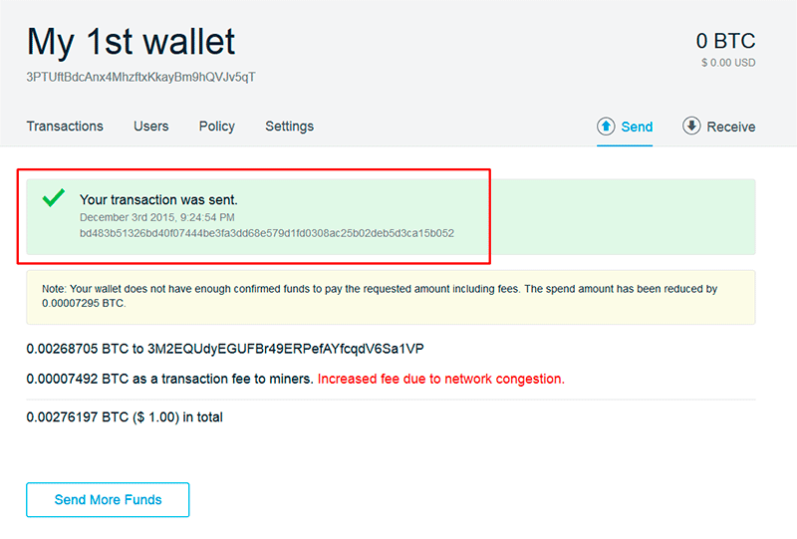Click the 0.00276197 BTC total line
Screen dimensions: 797x539
pyautogui.click(x=125, y=417)
